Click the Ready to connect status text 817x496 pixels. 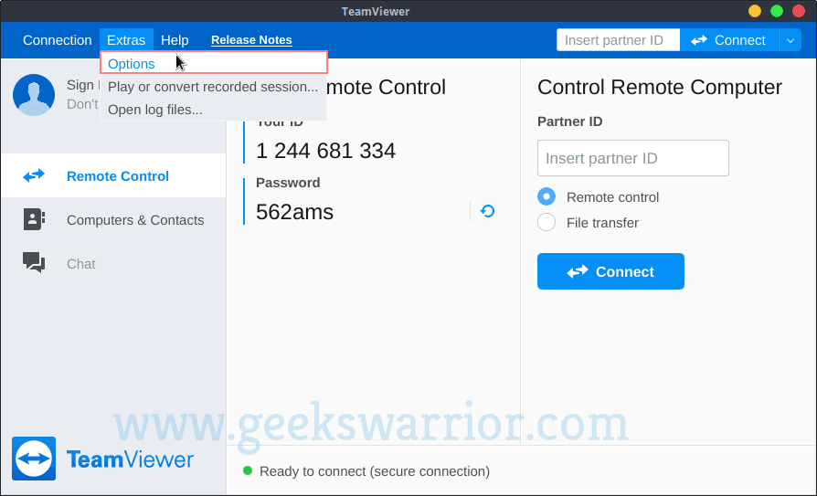point(375,471)
